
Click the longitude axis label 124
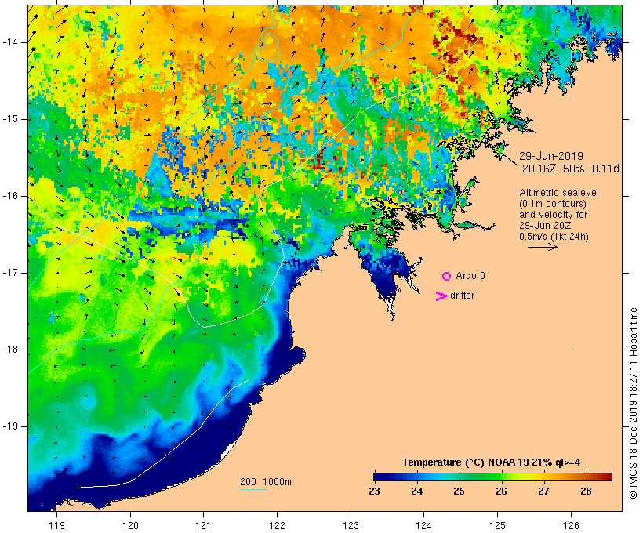pos(423,525)
